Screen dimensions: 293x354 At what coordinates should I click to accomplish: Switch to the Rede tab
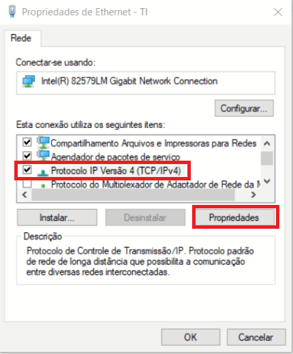pyautogui.click(x=21, y=38)
